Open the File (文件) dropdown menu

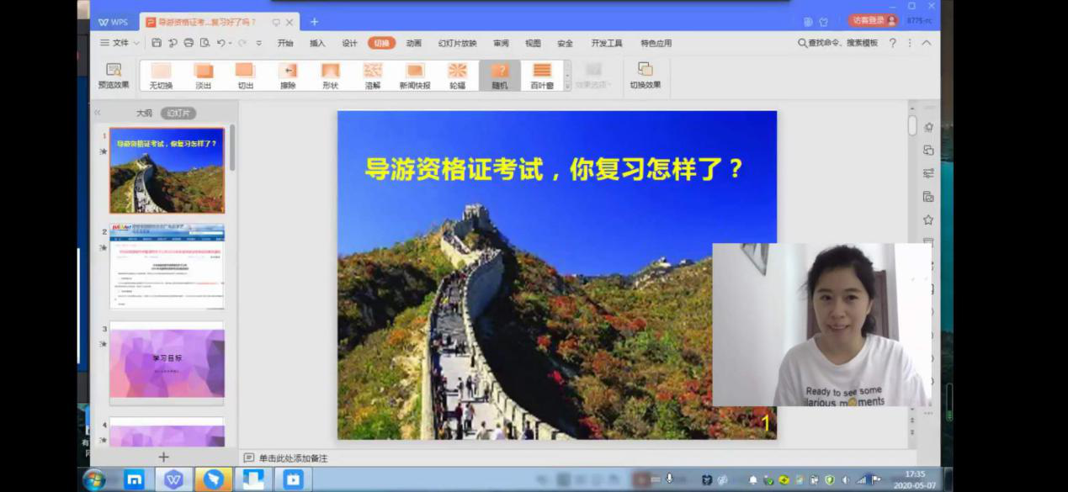coord(120,43)
